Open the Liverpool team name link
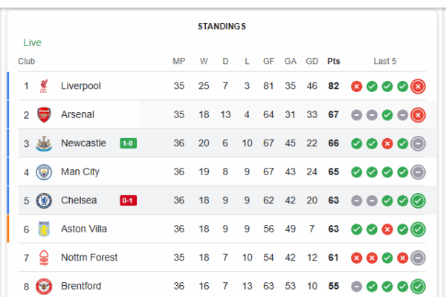The height and width of the screenshot is (297, 446). [x=81, y=86]
